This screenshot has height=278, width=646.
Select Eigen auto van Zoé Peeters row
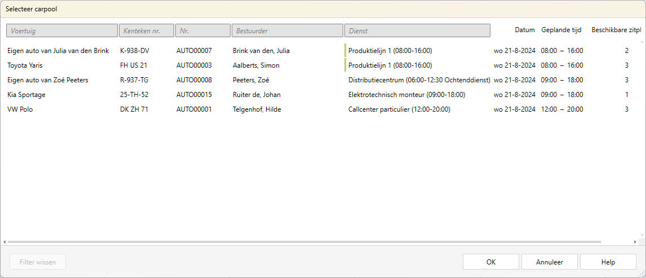click(x=48, y=80)
